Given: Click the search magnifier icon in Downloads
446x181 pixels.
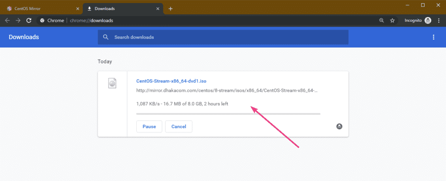Looking at the screenshot, I should pos(105,37).
